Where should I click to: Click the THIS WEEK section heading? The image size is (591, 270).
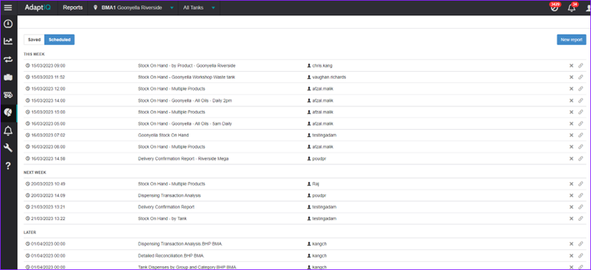(34, 54)
